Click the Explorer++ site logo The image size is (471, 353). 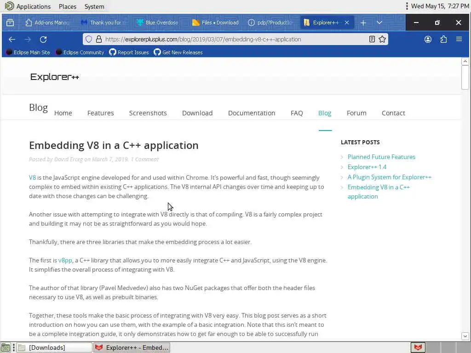pyautogui.click(x=55, y=77)
